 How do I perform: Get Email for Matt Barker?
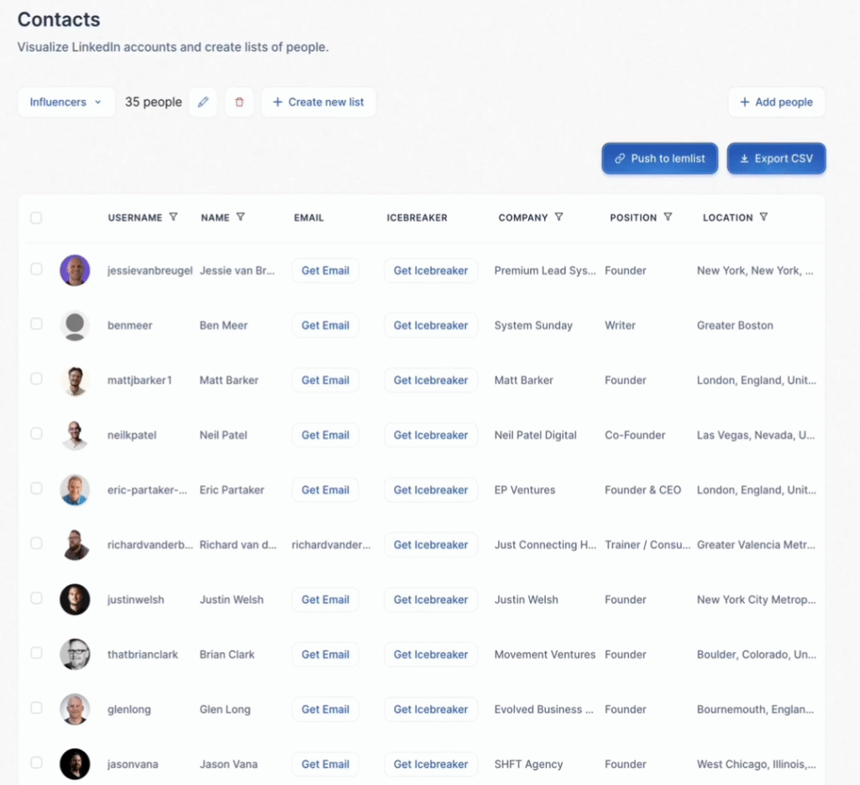coord(325,379)
